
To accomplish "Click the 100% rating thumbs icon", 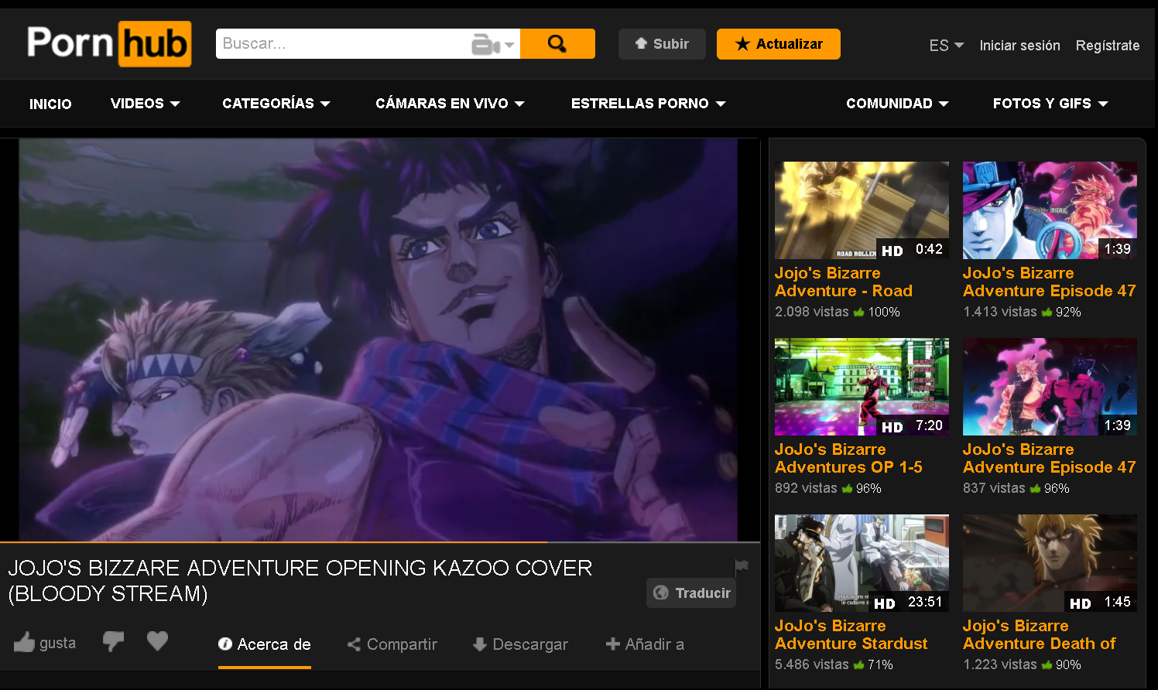I will pyautogui.click(x=858, y=312).
